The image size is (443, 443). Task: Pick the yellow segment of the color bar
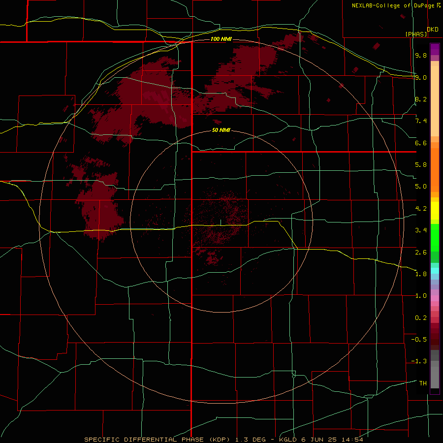[435, 211]
